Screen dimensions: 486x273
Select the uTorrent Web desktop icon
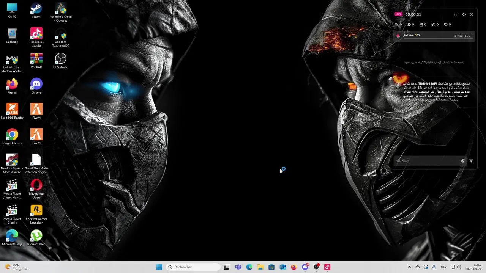click(36, 238)
